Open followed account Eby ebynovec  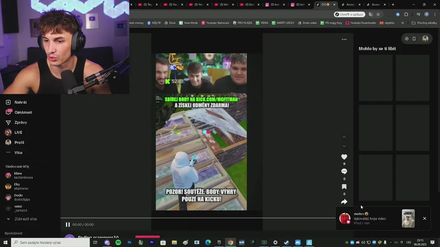(17, 186)
